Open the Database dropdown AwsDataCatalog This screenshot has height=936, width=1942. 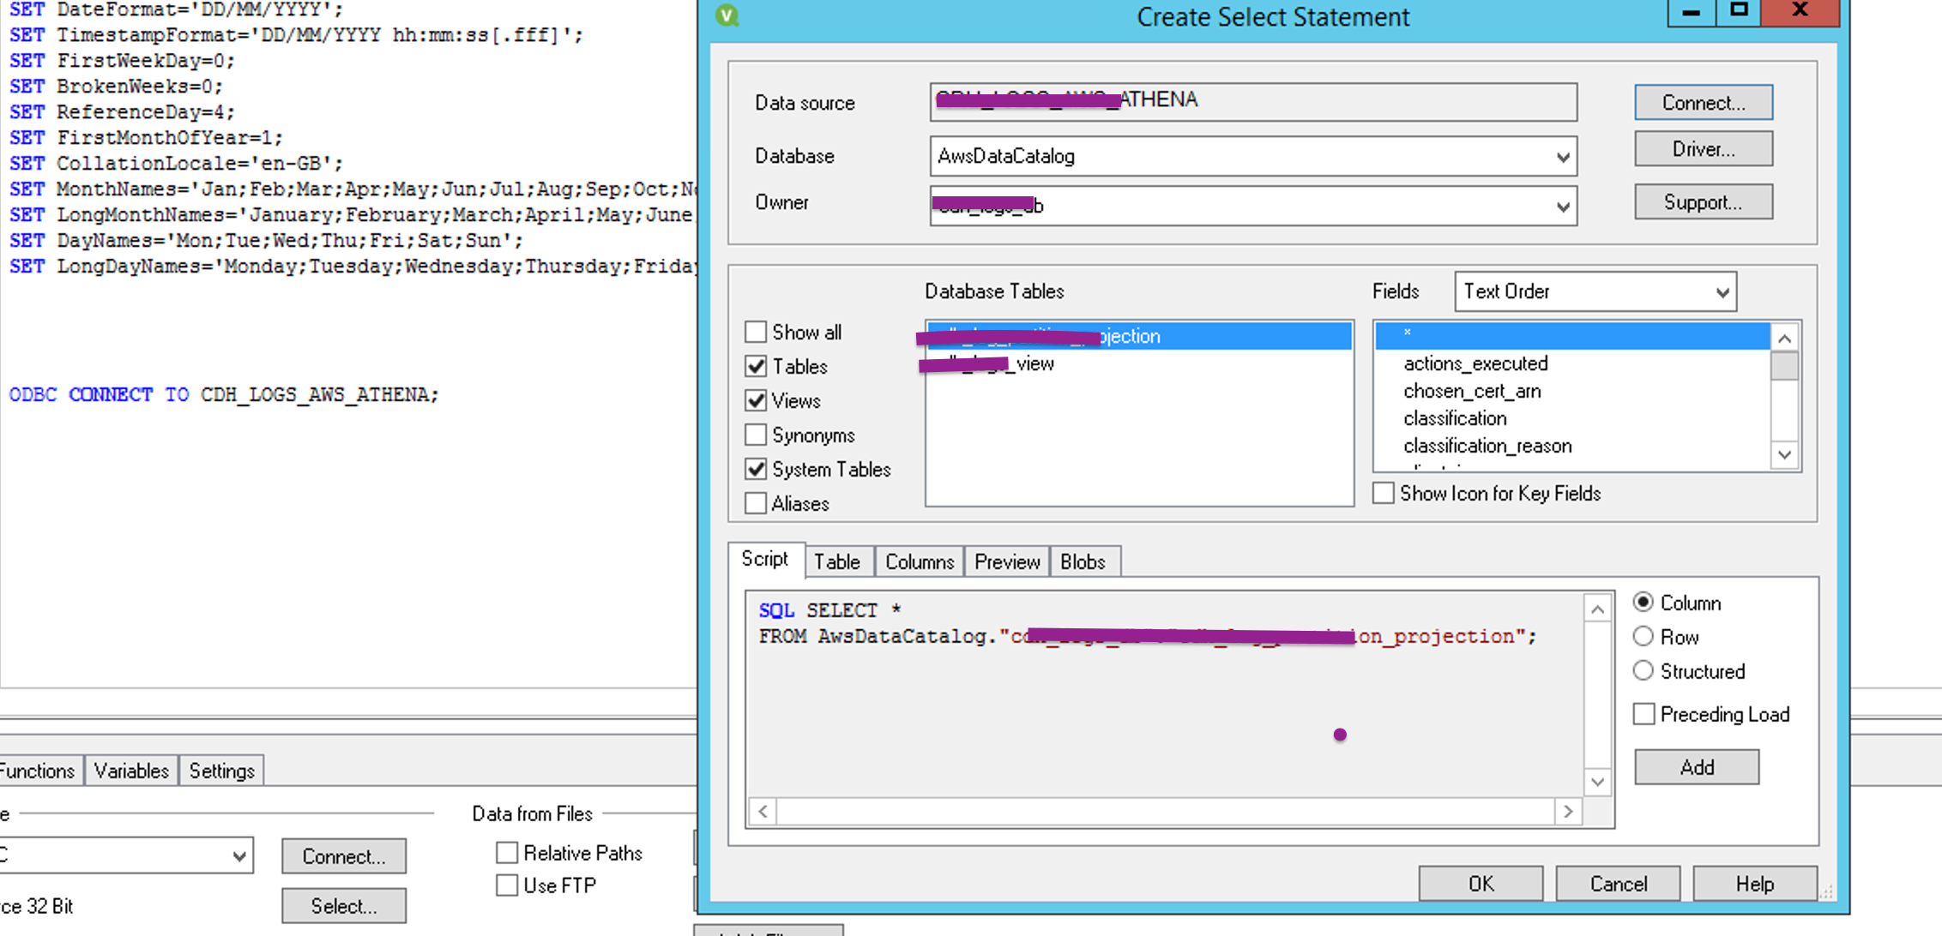tap(1562, 157)
